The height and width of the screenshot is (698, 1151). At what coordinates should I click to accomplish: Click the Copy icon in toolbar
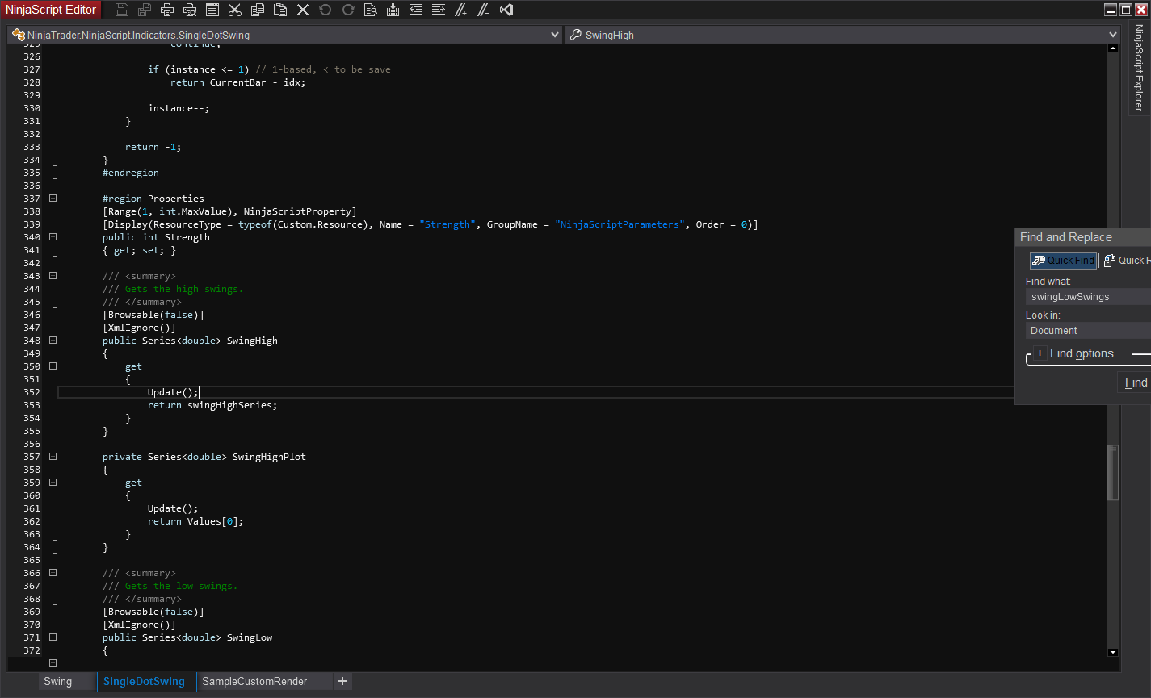pyautogui.click(x=257, y=10)
